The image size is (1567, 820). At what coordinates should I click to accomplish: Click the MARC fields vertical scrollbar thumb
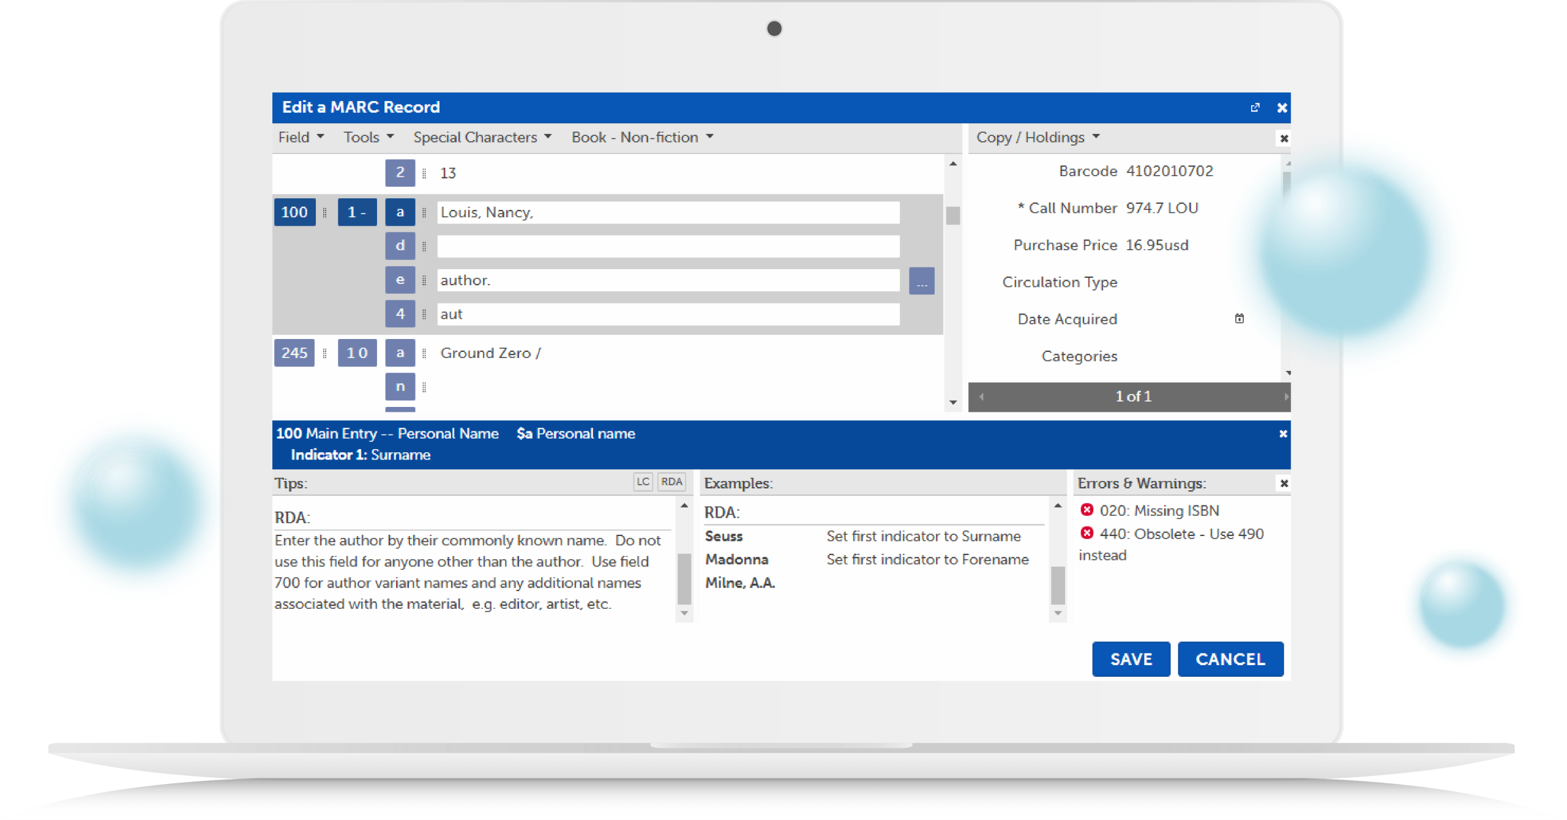coord(952,215)
